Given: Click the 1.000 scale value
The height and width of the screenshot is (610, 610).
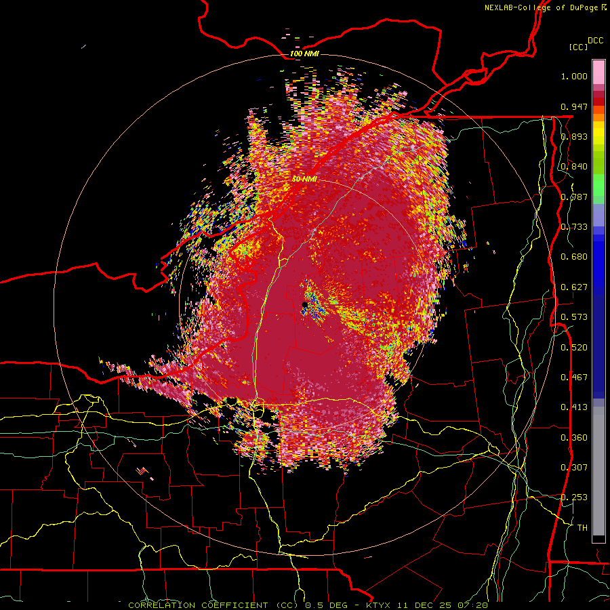Looking at the screenshot, I should click(574, 76).
